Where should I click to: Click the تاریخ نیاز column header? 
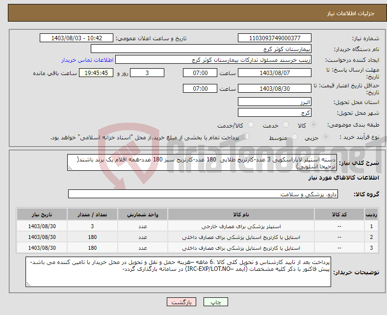pos(42,214)
